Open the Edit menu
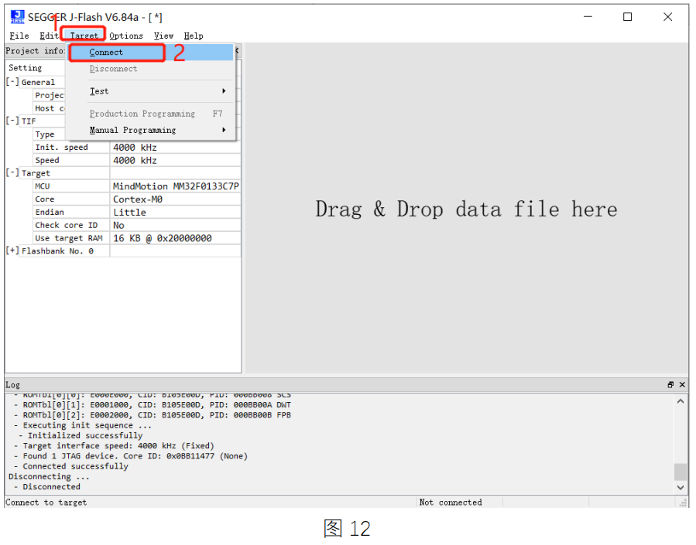Screen dimensions: 696x545 coord(48,36)
